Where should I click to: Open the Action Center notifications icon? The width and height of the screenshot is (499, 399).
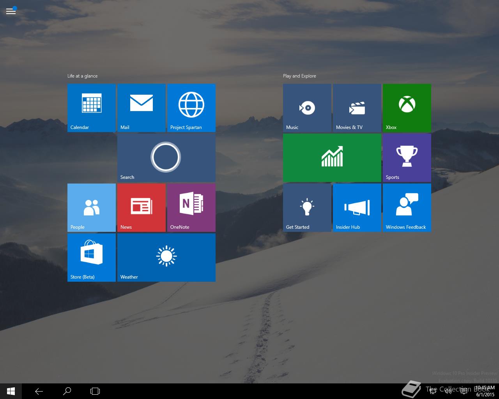click(x=464, y=391)
